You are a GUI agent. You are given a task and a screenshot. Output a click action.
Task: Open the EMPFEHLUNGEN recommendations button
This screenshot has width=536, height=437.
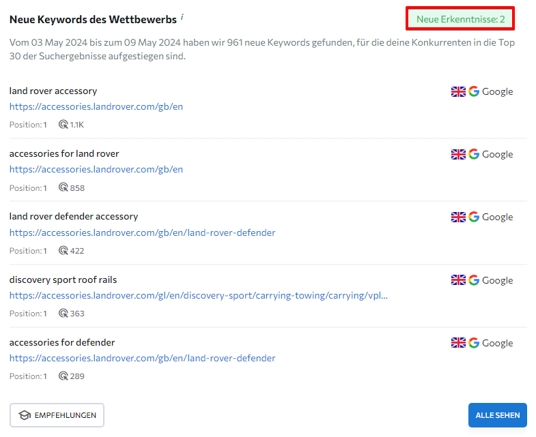pos(57,415)
